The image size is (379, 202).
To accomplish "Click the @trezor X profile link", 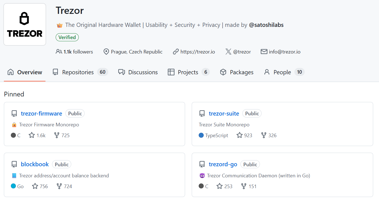I will click(242, 52).
